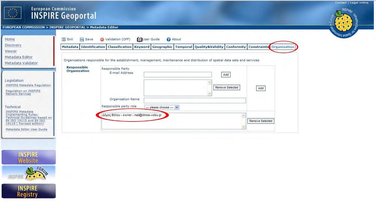The image size is (376, 204).
Task: Click the E-mail Address input field
Action: pos(178,75)
